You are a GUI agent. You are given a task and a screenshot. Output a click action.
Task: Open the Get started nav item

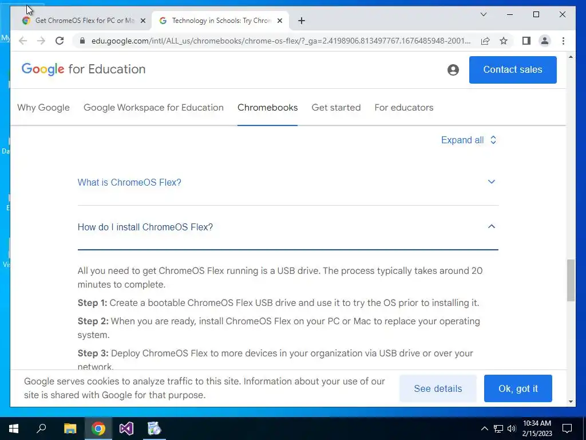coord(336,107)
